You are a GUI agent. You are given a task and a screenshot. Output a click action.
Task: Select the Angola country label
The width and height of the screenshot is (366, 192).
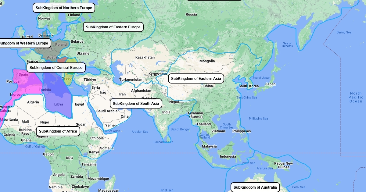pyautogui.click(x=59, y=175)
